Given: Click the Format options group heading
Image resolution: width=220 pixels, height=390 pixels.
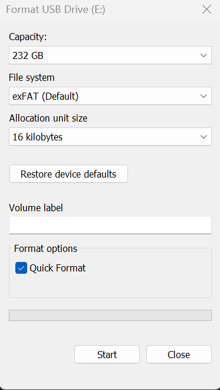Looking at the screenshot, I should [x=46, y=248].
